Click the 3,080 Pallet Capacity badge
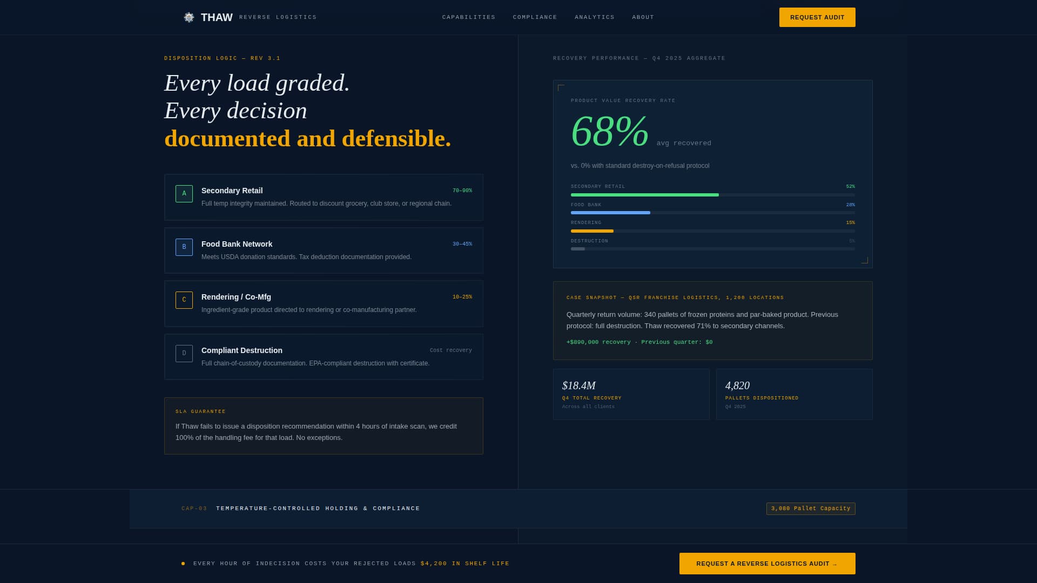Image resolution: width=1037 pixels, height=583 pixels. [810, 509]
